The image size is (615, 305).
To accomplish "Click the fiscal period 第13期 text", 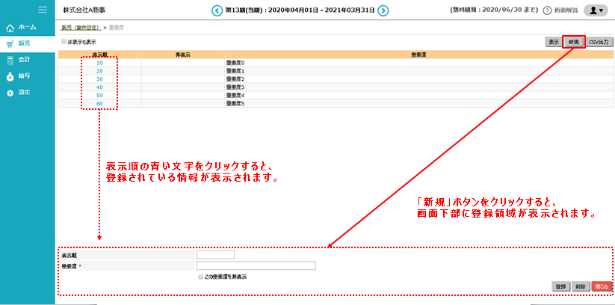I will [299, 10].
